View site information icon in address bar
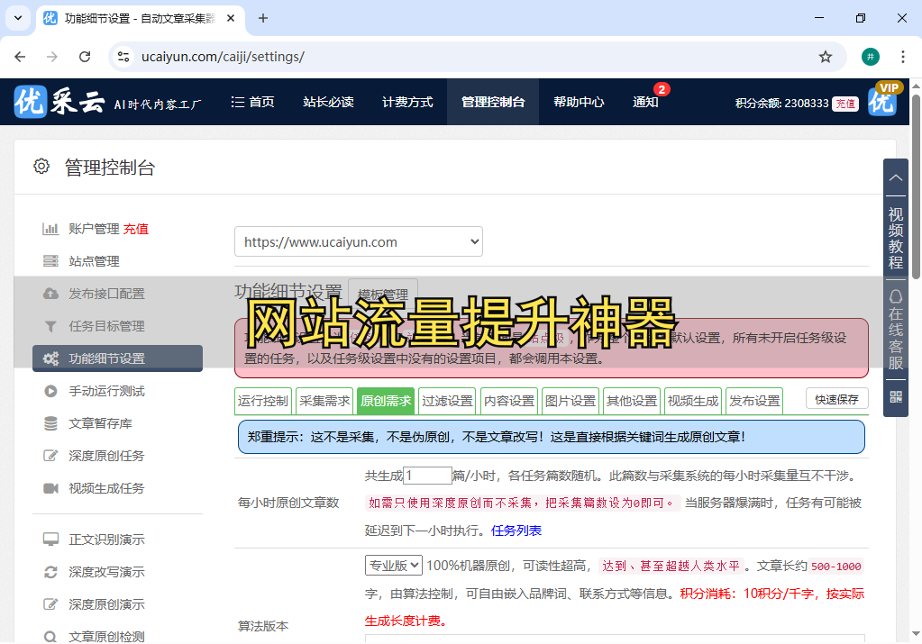 123,57
